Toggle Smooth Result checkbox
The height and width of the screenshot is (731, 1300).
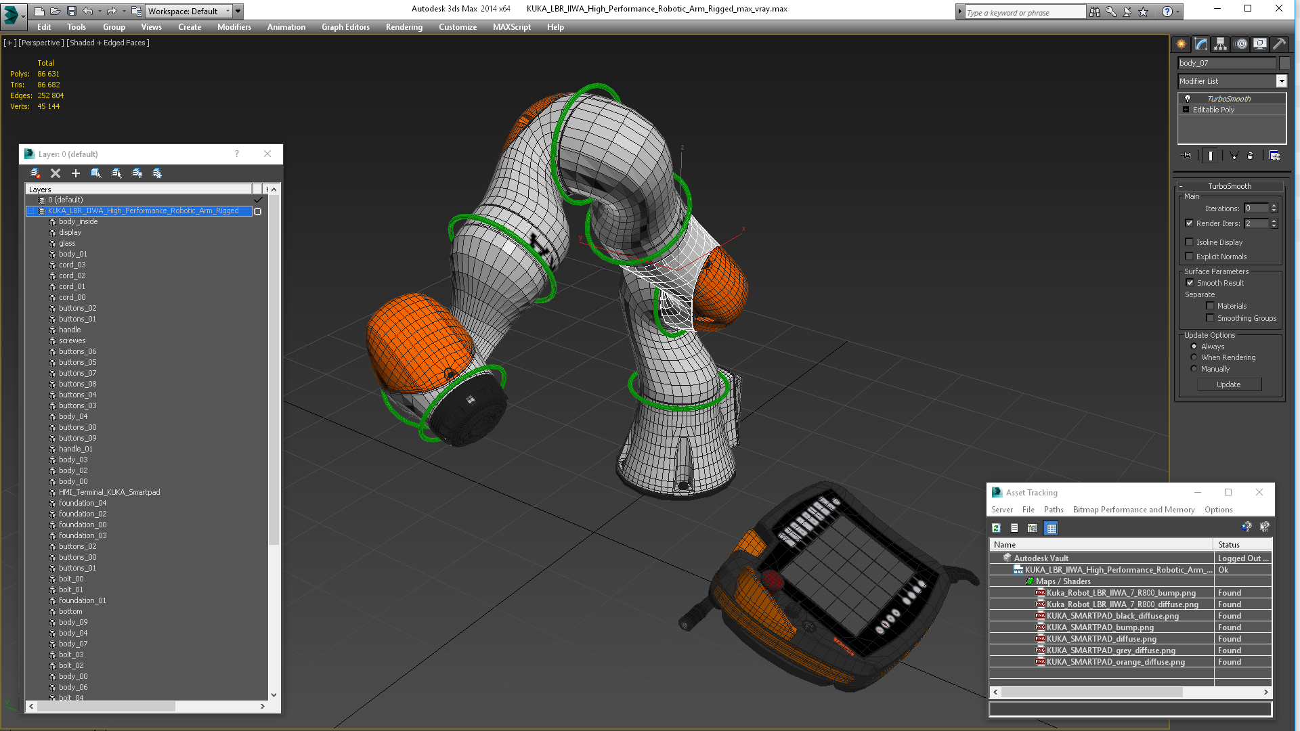tap(1190, 283)
